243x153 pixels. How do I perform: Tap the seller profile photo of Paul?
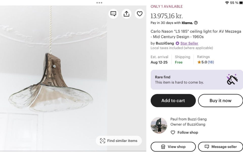point(159,125)
